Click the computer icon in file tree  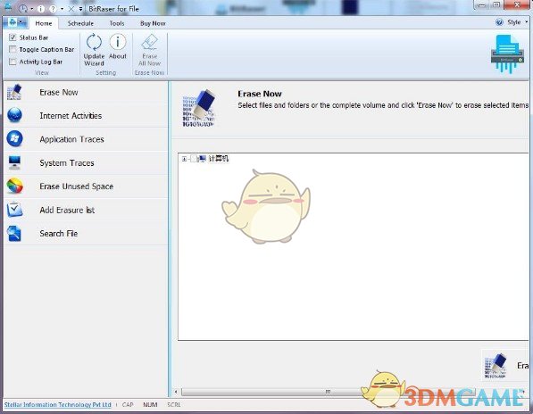pyautogui.click(x=203, y=159)
